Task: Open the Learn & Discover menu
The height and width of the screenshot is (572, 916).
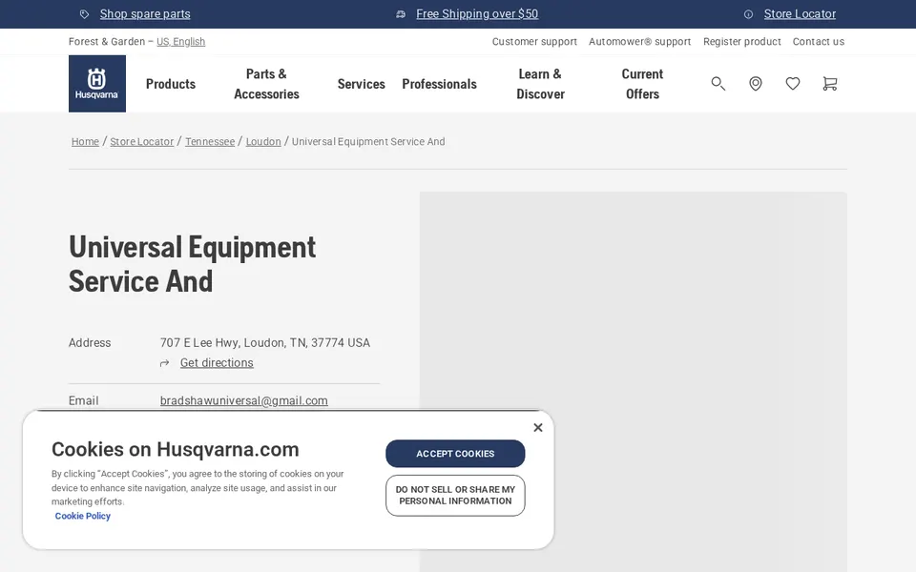Action: 540,84
